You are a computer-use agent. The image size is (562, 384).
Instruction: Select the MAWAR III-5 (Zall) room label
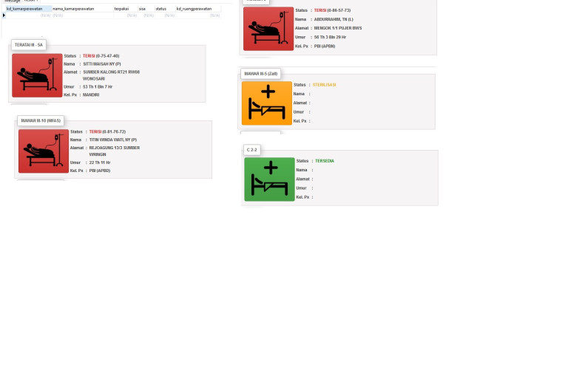pos(261,74)
